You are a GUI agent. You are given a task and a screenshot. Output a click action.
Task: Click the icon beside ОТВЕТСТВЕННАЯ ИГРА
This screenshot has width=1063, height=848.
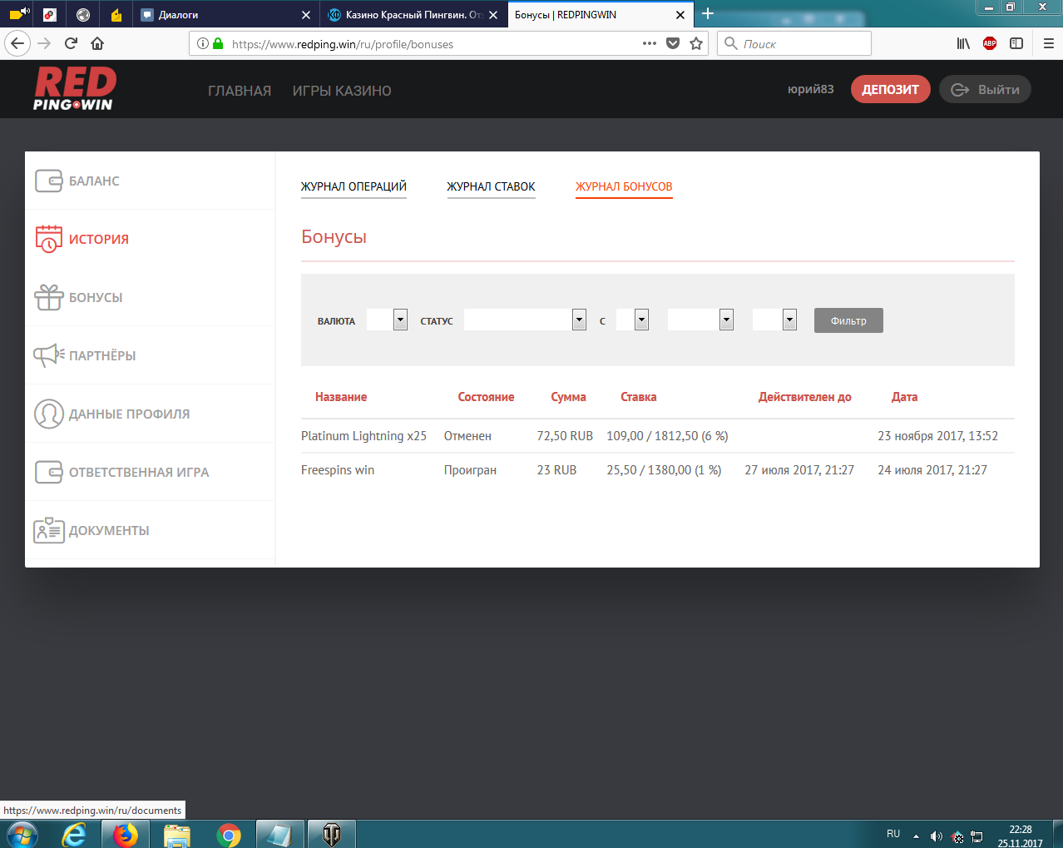coord(49,472)
